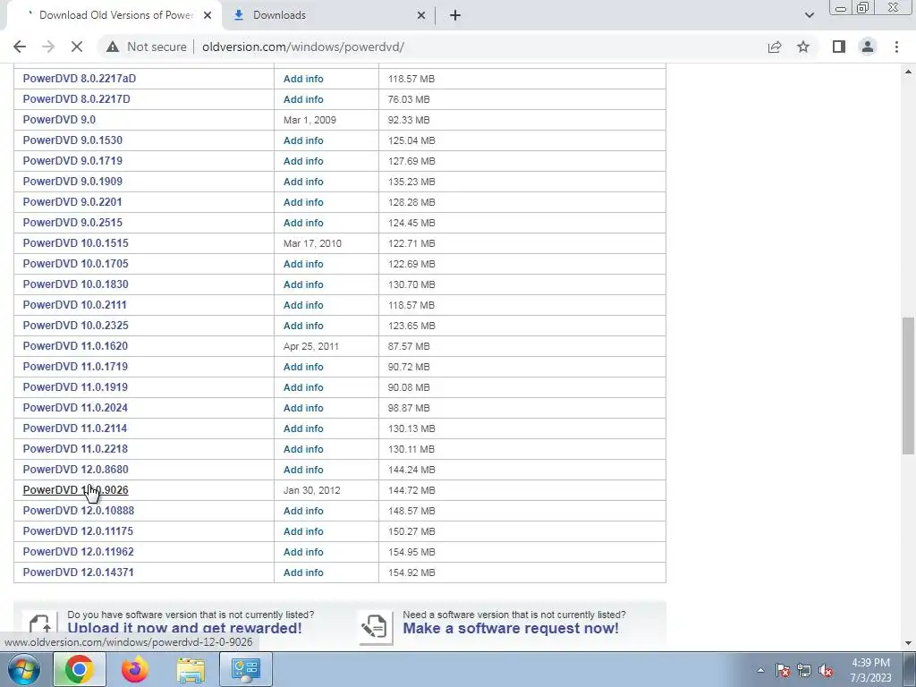
Task: Open PowerDVD 12.0.8680 link
Action: tap(75, 469)
